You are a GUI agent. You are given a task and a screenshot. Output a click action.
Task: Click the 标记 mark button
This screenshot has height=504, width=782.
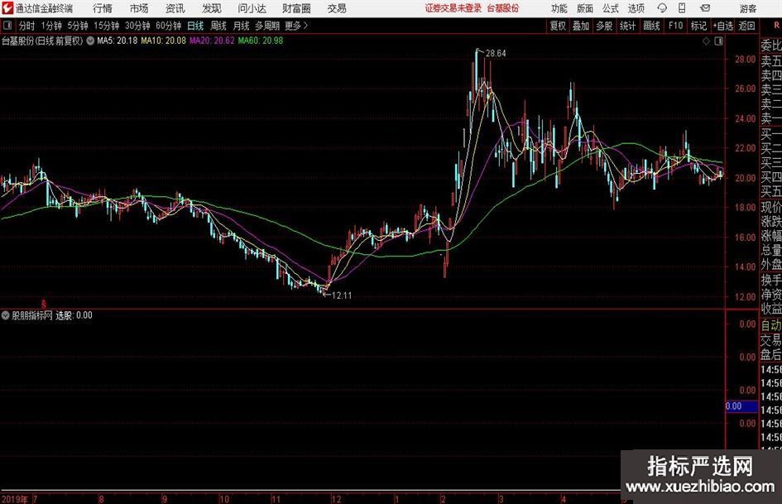pyautogui.click(x=698, y=26)
